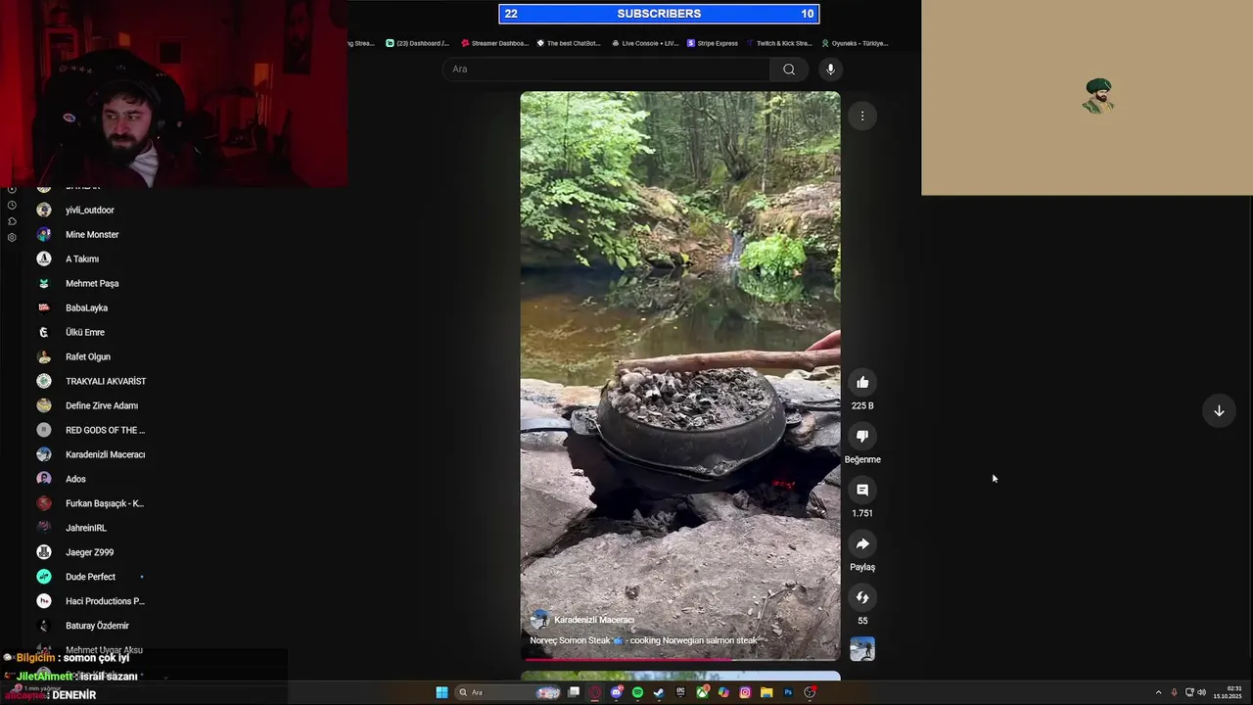The image size is (1253, 705).
Task: Open Baturay Özdemir channel
Action: (97, 626)
